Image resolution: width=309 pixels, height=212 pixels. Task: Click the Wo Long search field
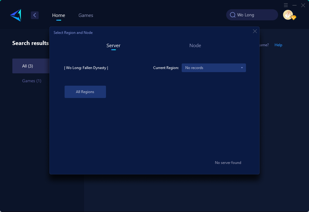coord(252,15)
